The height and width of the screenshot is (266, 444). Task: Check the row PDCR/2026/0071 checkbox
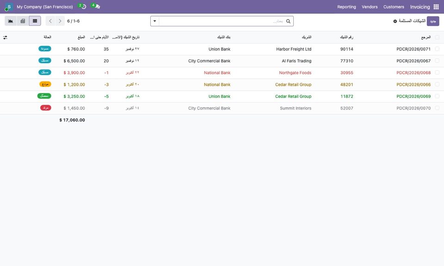[x=437, y=49]
